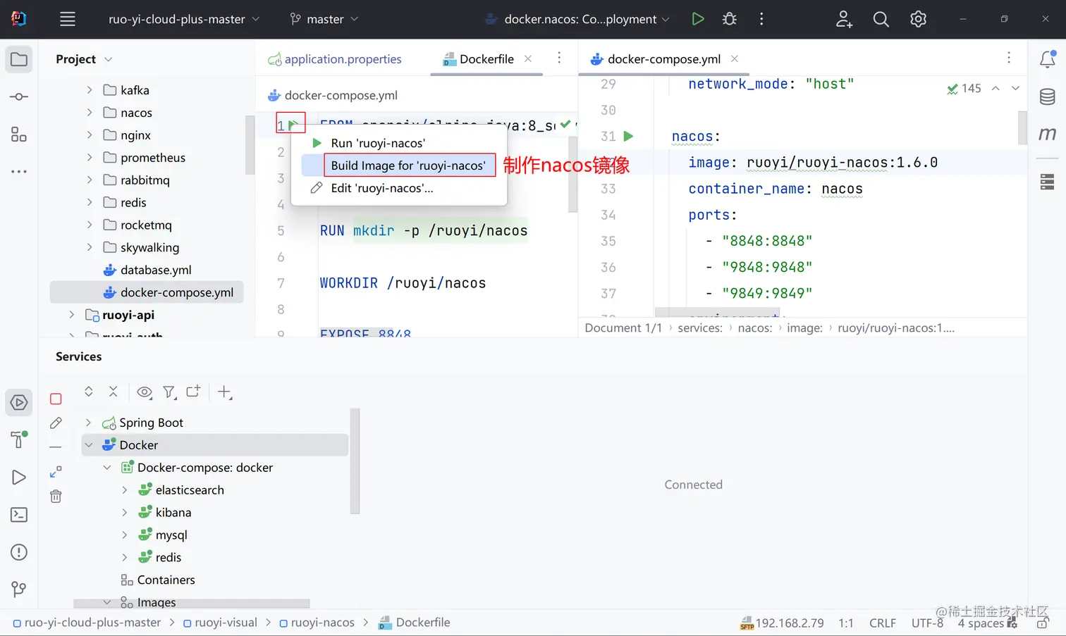Click the SFTP 192.168.2.79 status widget
The height and width of the screenshot is (636, 1066).
(x=782, y=623)
